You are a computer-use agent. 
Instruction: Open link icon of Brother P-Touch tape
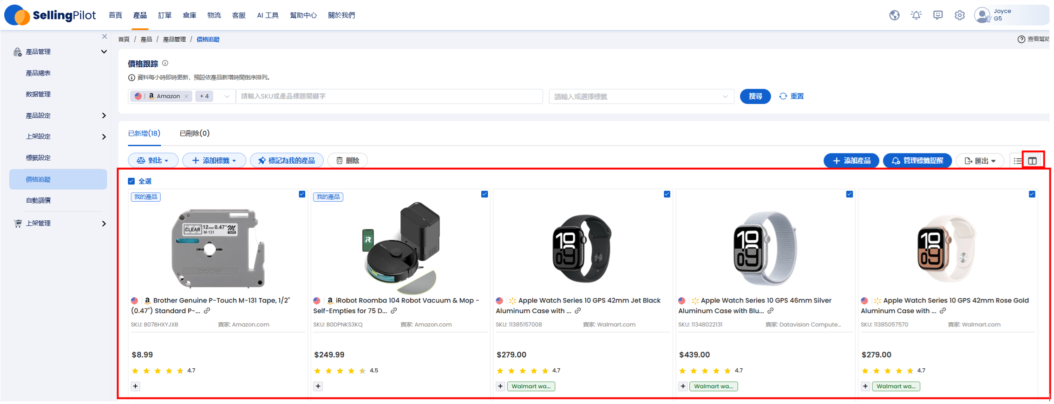click(x=207, y=311)
